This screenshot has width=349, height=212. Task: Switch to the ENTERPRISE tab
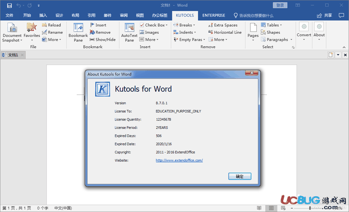pyautogui.click(x=214, y=15)
